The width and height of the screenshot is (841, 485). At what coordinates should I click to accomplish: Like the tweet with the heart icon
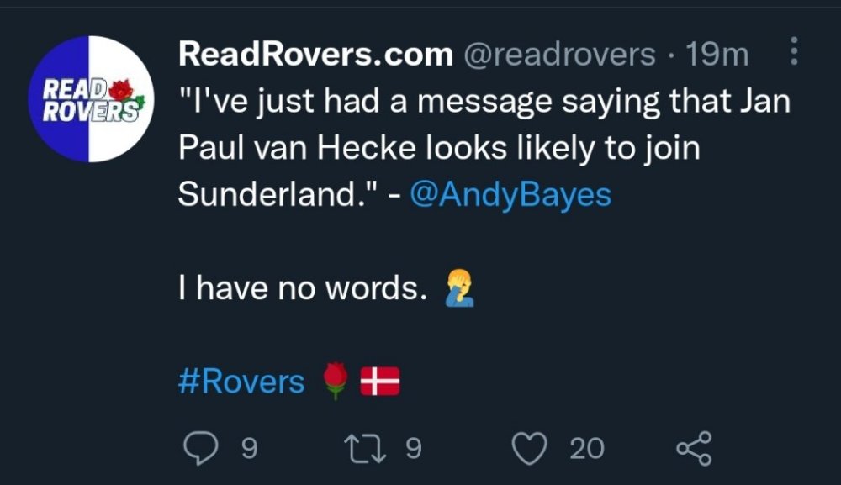[x=529, y=447]
